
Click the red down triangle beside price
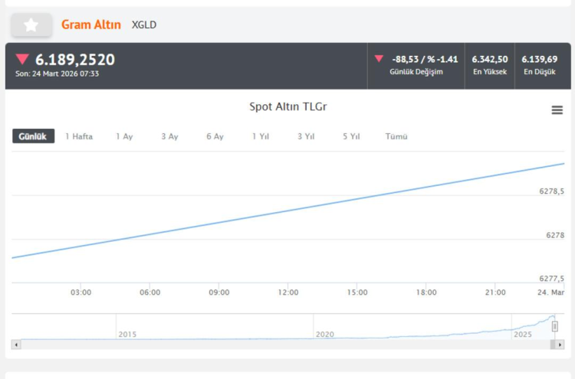pyautogui.click(x=22, y=59)
